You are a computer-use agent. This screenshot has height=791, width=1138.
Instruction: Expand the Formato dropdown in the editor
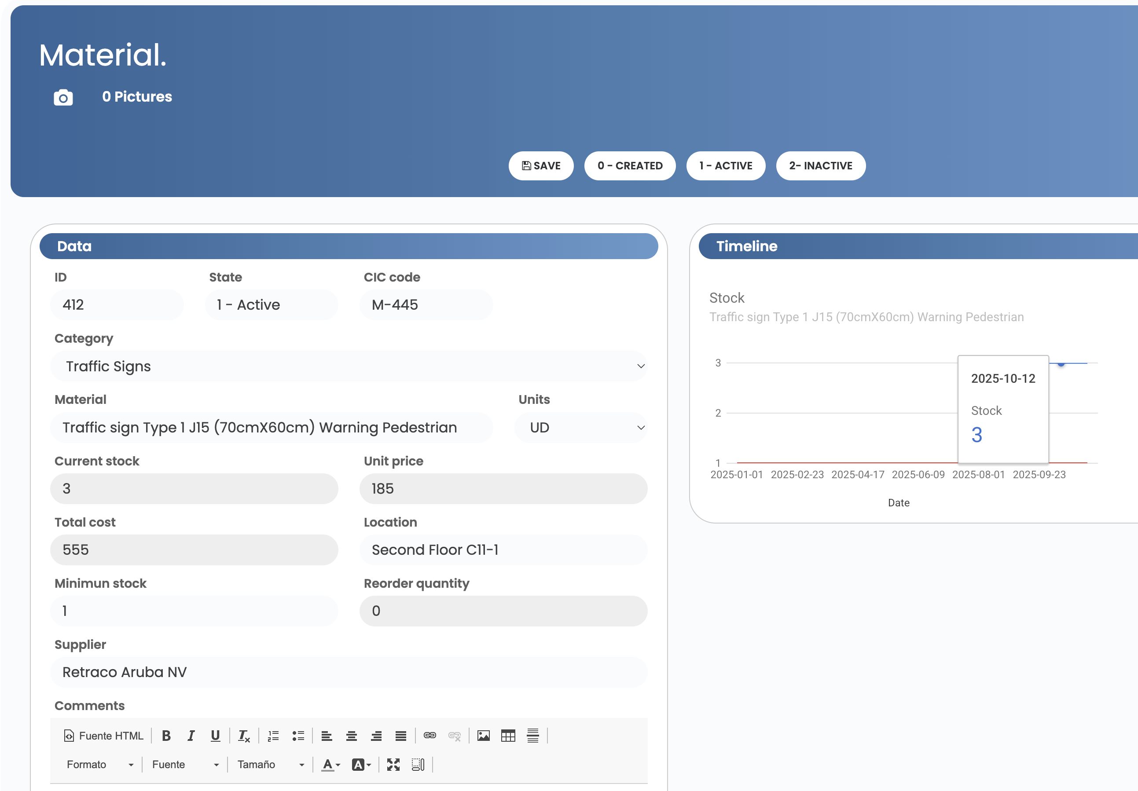tap(99, 764)
